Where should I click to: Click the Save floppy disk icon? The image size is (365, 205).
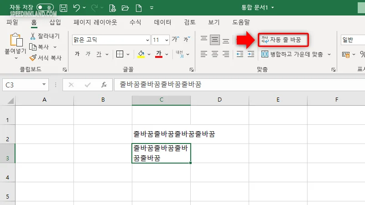(63, 8)
